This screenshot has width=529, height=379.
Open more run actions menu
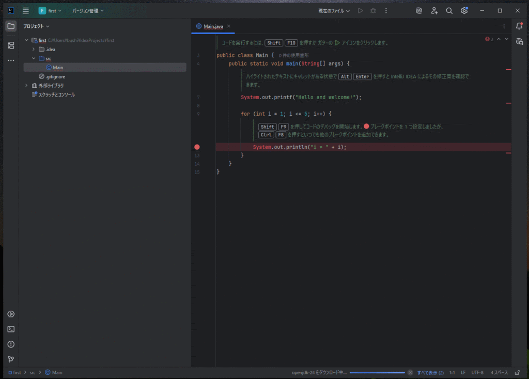click(x=386, y=11)
